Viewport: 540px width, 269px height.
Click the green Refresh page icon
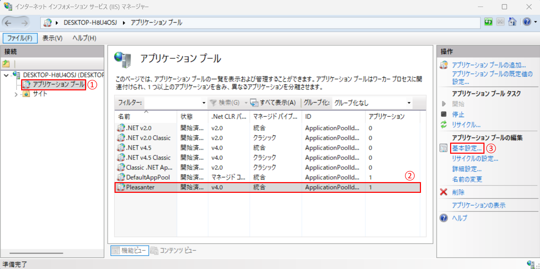pyautogui.click(x=489, y=22)
